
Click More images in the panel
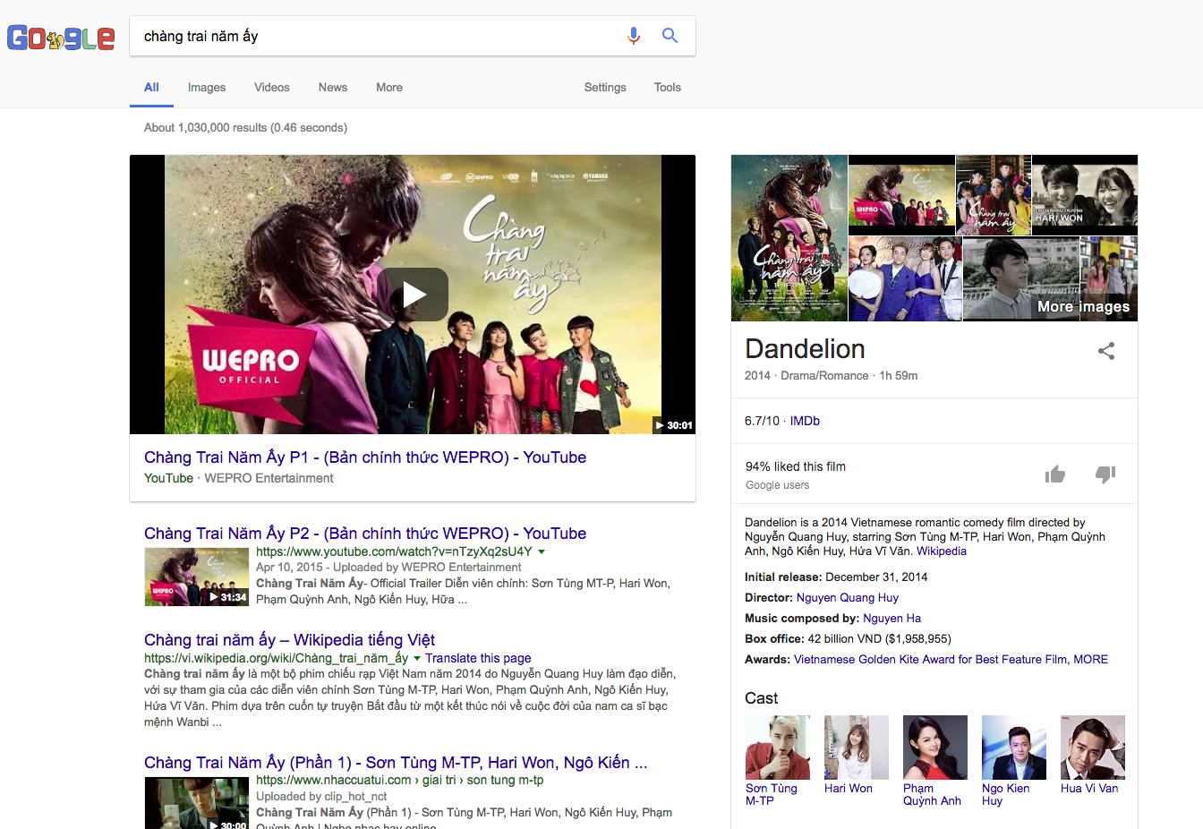click(x=1083, y=307)
